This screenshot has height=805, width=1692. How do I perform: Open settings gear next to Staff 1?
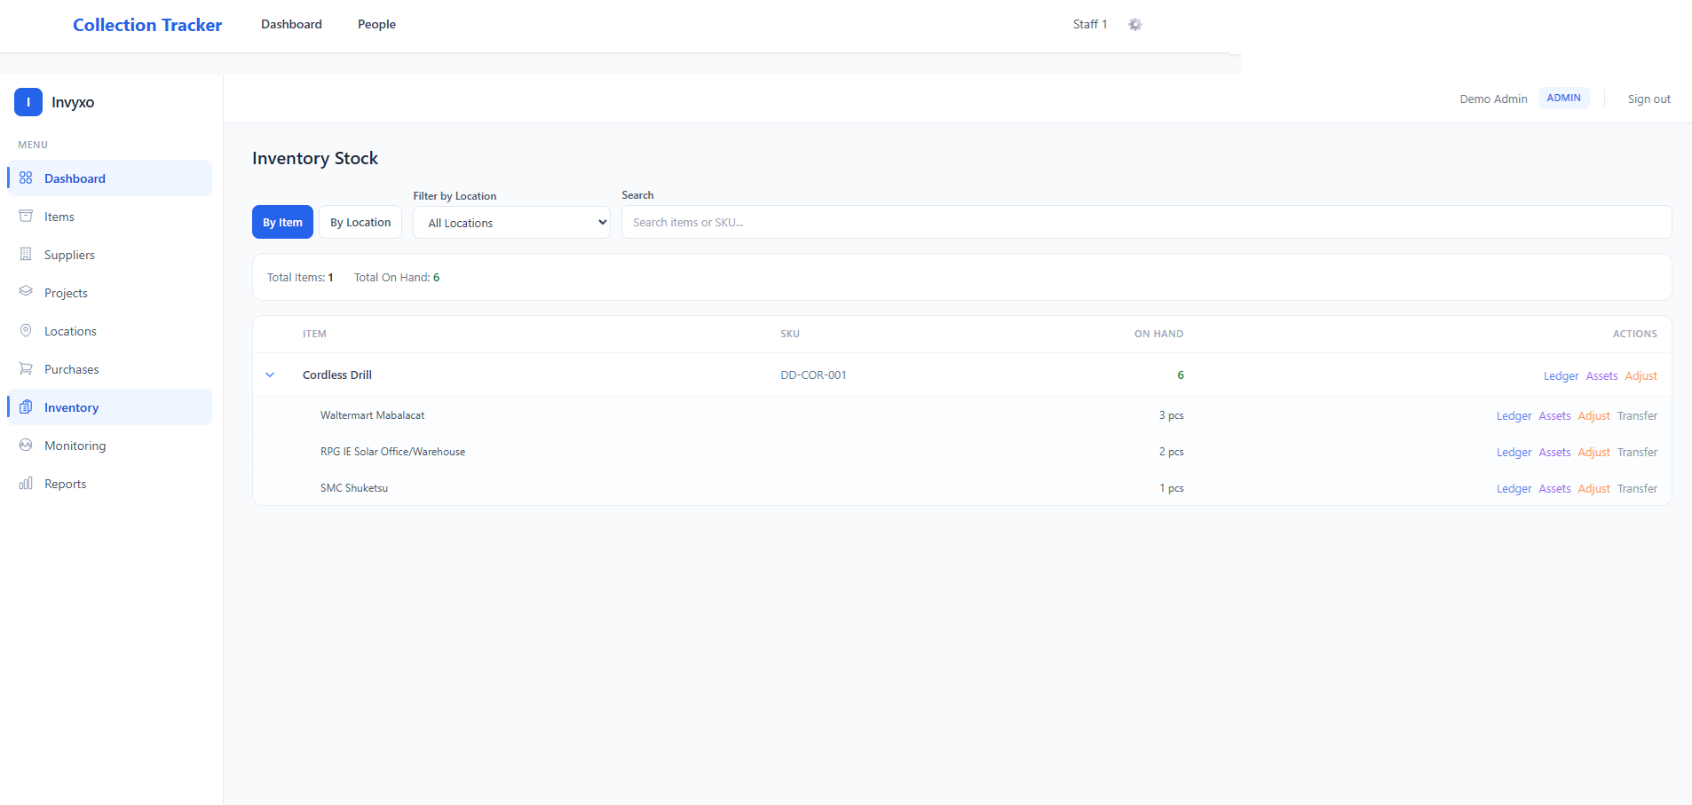coord(1135,24)
